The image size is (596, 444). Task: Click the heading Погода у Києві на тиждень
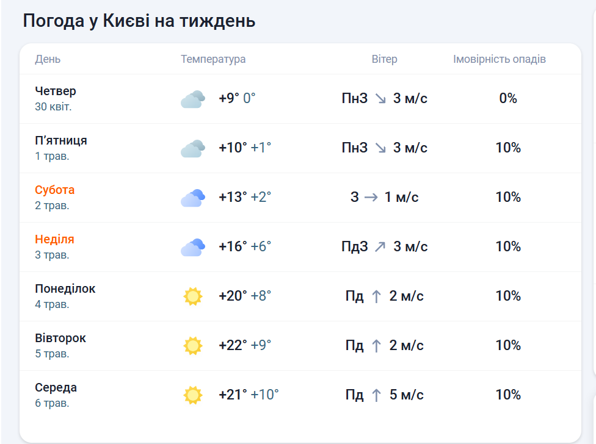(139, 21)
